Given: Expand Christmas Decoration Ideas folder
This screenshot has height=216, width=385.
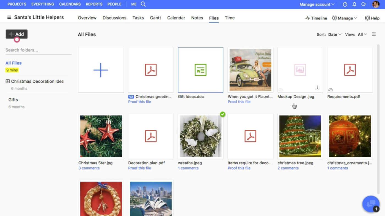Looking at the screenshot, I should click(x=8, y=81).
